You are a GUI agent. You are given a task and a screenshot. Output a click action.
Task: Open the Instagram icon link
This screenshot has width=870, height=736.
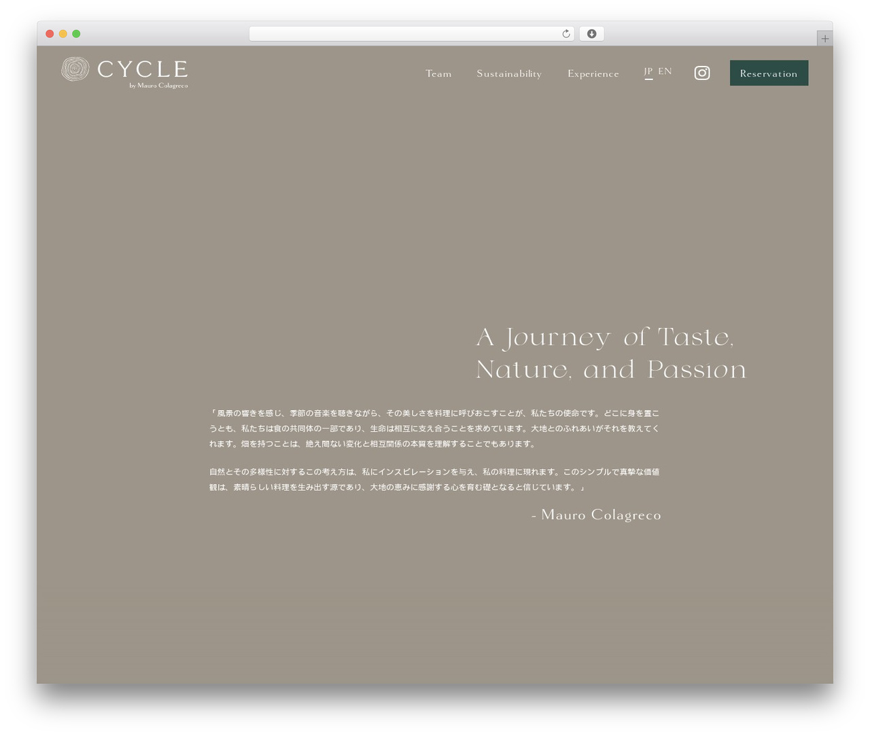(x=702, y=73)
